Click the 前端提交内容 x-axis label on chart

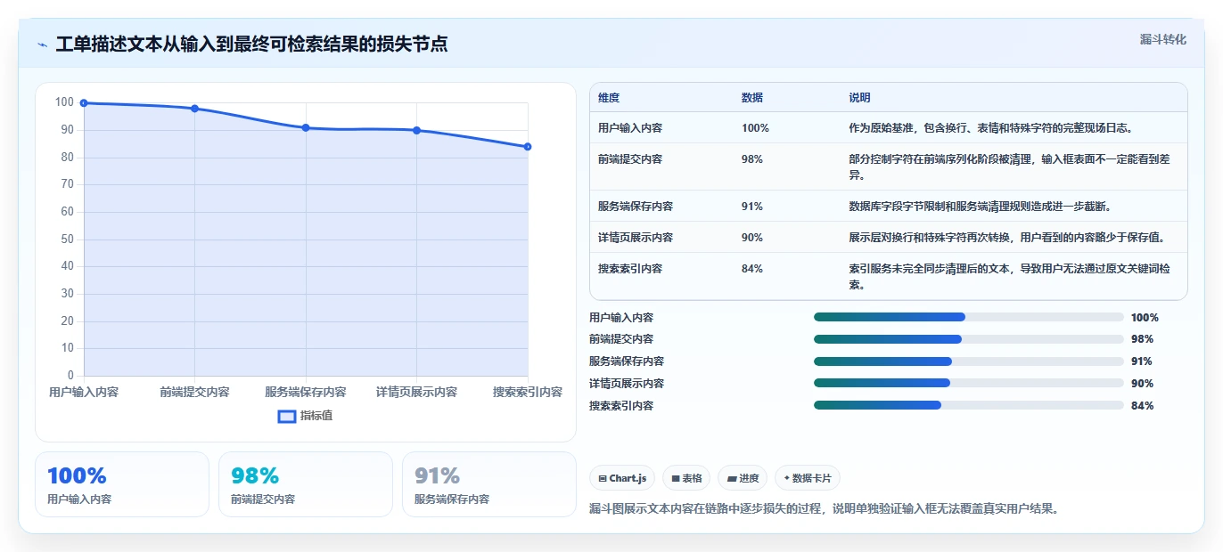coord(194,392)
